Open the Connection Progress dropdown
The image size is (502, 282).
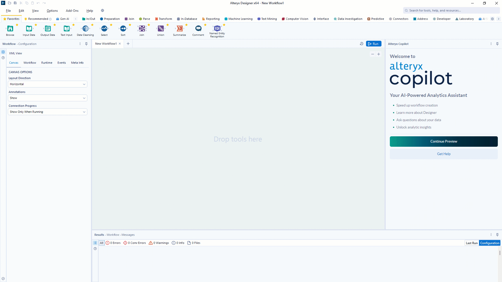pyautogui.click(x=48, y=112)
